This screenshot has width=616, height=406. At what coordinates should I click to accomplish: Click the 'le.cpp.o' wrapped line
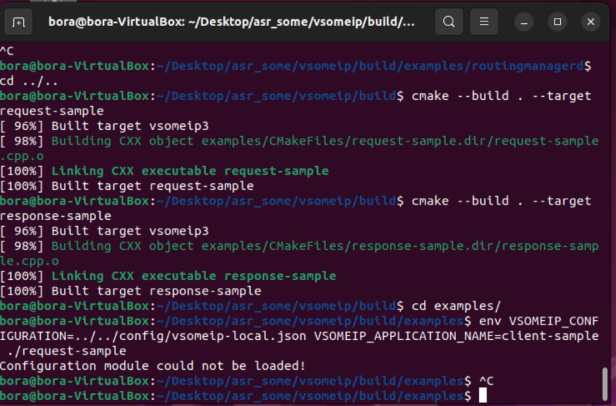tap(29, 261)
